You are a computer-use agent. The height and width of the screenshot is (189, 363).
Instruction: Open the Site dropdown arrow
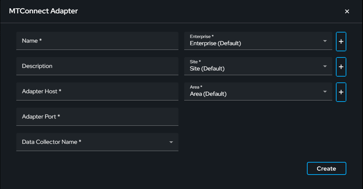pyautogui.click(x=325, y=66)
